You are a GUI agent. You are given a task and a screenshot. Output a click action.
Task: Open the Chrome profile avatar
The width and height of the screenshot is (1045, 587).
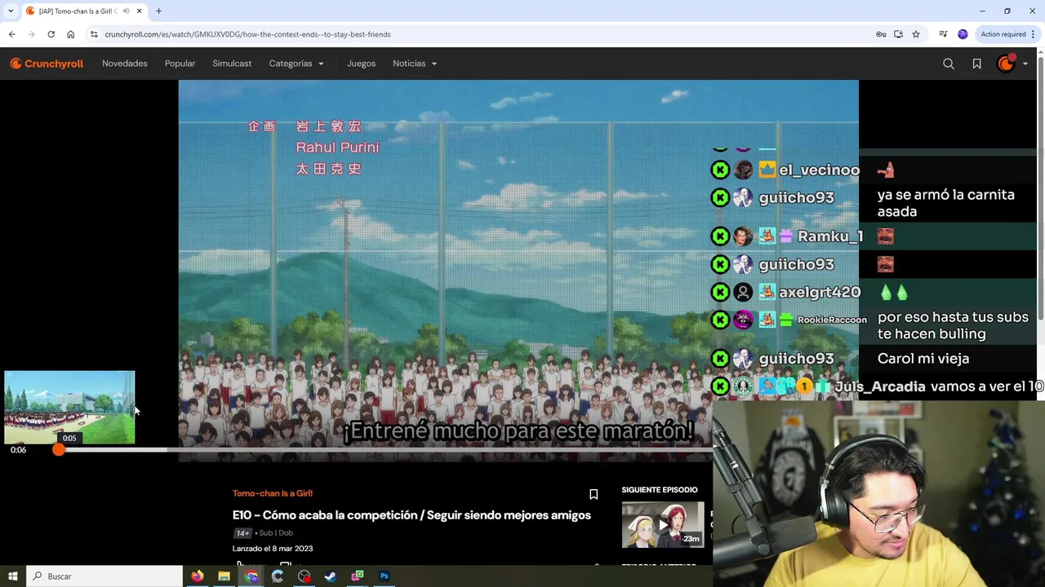[963, 34]
